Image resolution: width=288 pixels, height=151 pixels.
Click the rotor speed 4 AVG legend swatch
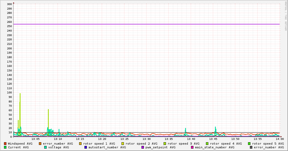tap(207, 144)
